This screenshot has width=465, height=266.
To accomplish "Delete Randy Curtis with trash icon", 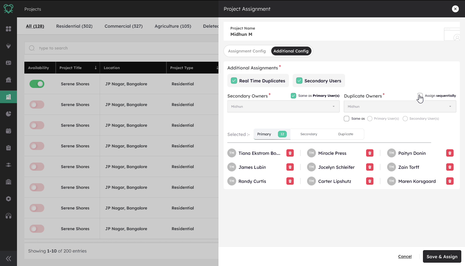I will 290,181.
